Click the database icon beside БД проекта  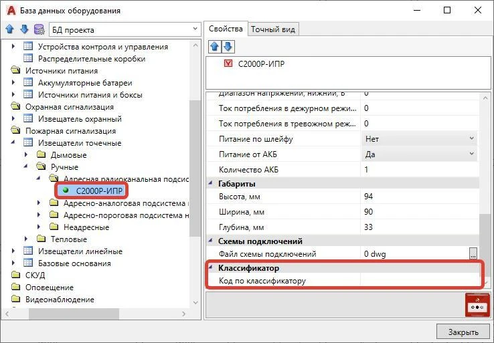[39, 29]
